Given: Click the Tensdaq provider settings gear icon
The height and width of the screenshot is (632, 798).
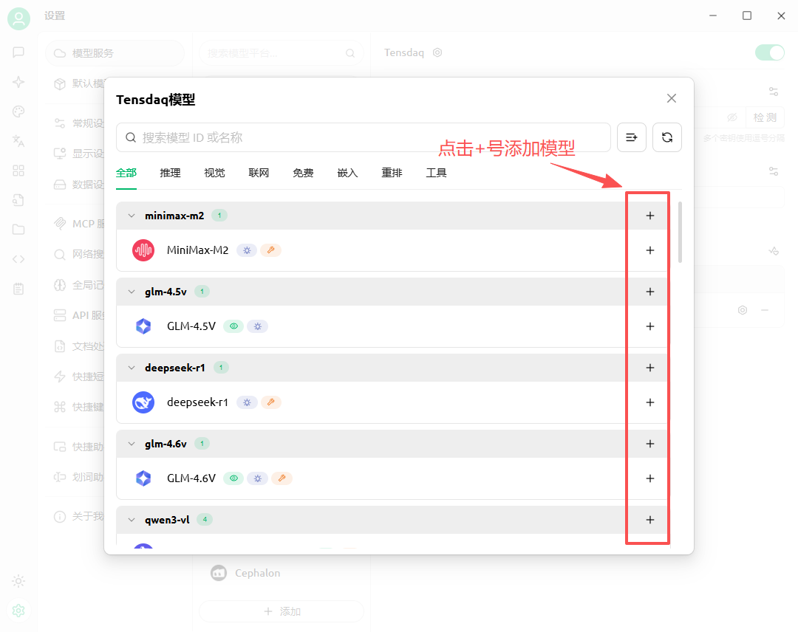Looking at the screenshot, I should pyautogui.click(x=437, y=52).
